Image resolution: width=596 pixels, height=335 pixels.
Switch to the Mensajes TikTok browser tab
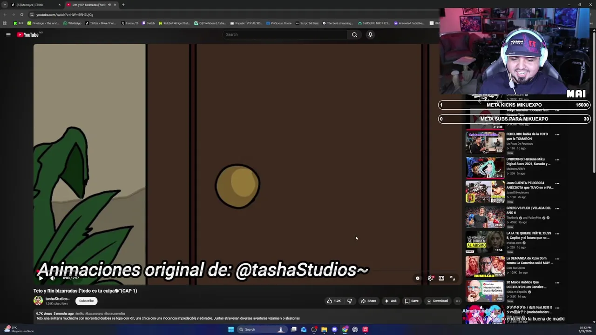coord(35,5)
